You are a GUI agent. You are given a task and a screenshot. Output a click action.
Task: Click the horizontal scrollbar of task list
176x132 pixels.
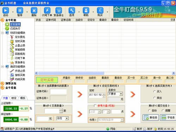[105, 73]
